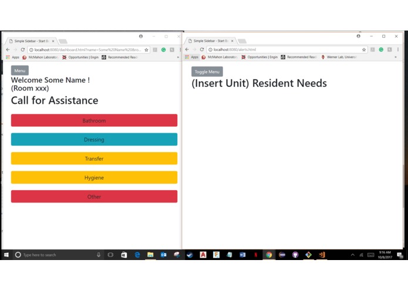Open Steam from the taskbar

pos(190,255)
